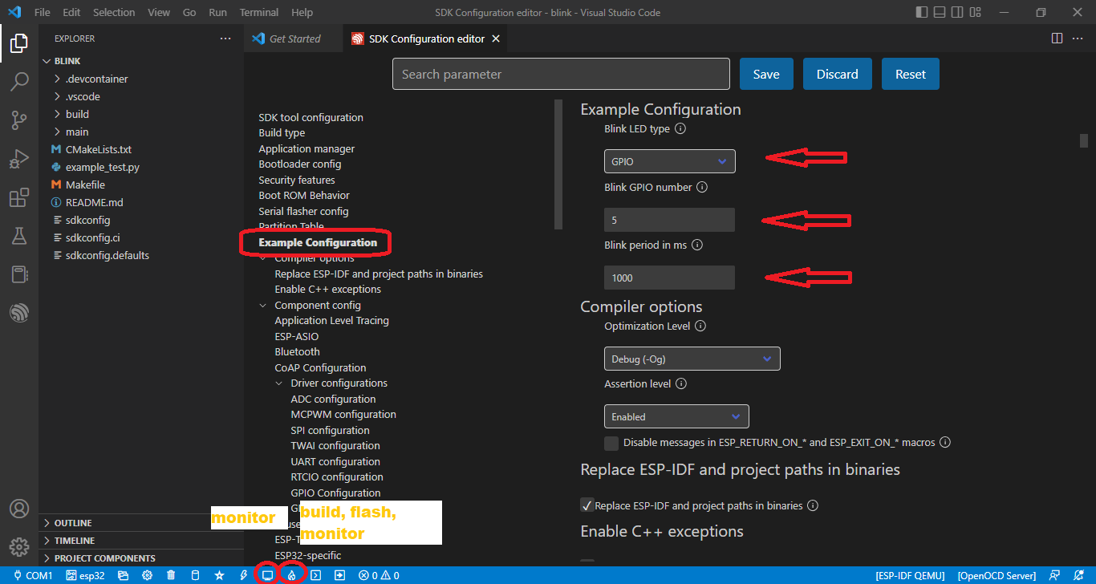Image resolution: width=1096 pixels, height=584 pixels.
Task: Open the File menu
Action: (x=43, y=13)
